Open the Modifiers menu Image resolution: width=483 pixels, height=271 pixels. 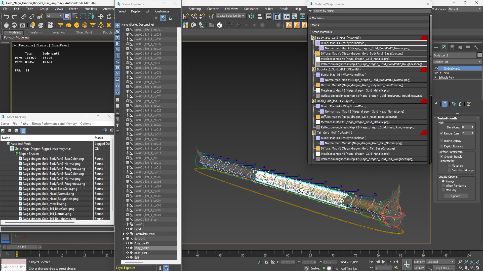(x=90, y=9)
